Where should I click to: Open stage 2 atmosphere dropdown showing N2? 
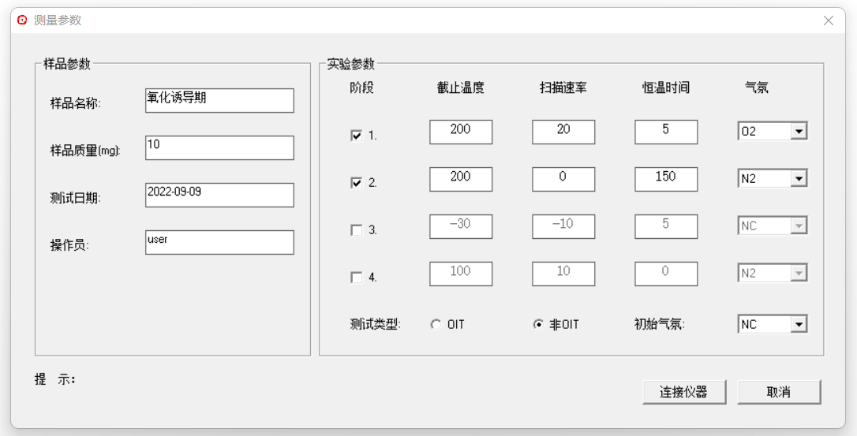click(x=799, y=179)
